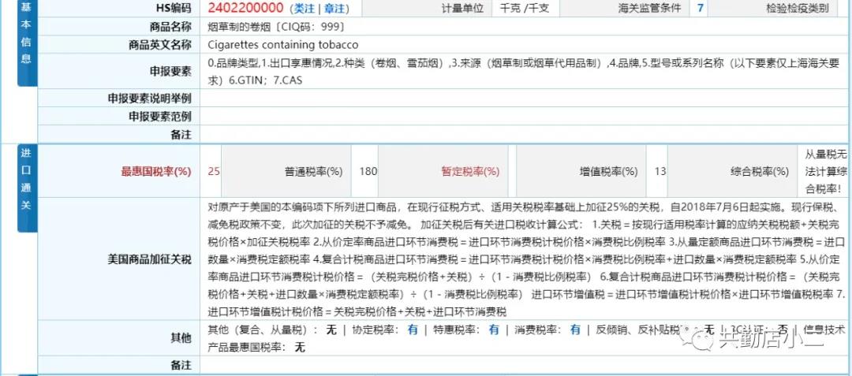
Task: Click the 暂定税率(%) red label
Action: pos(470,171)
